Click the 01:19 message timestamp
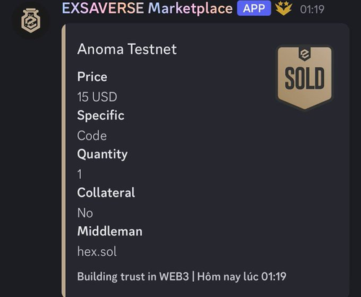Viewport: 361px width, 297px height. tap(312, 9)
